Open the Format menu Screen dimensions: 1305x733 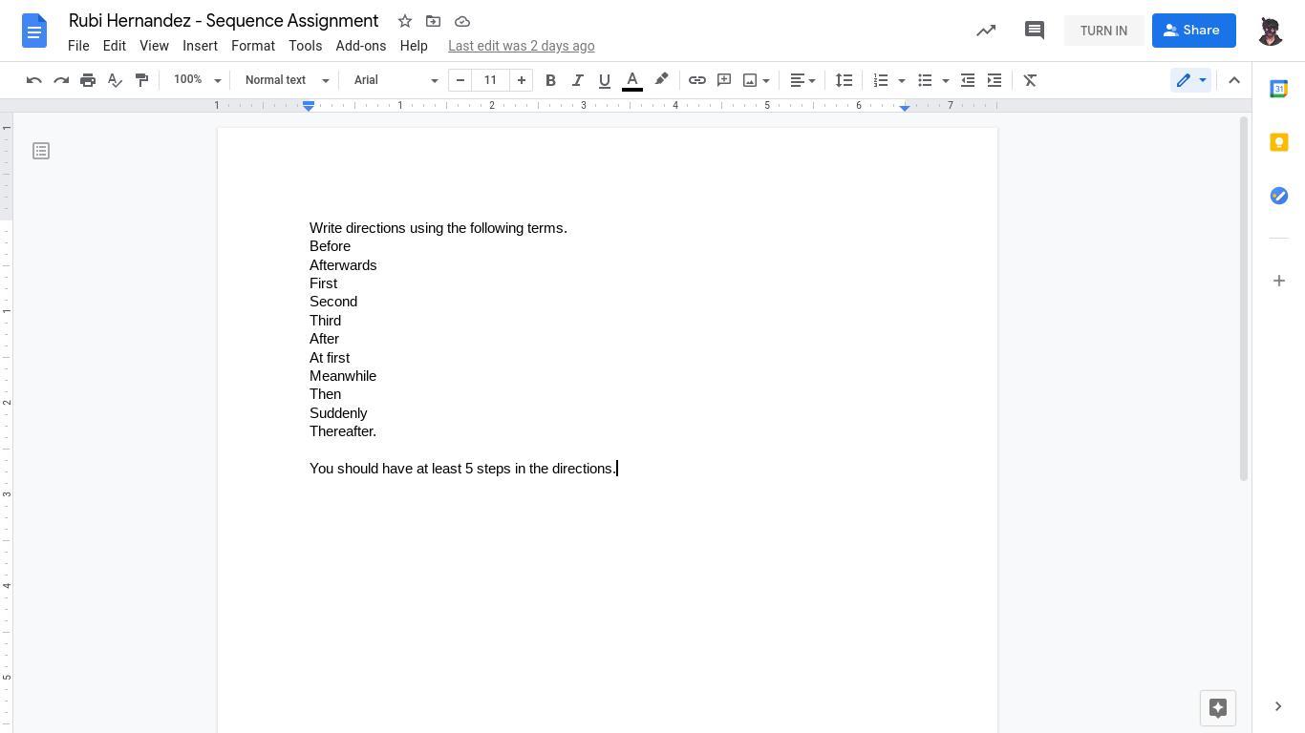pos(252,46)
